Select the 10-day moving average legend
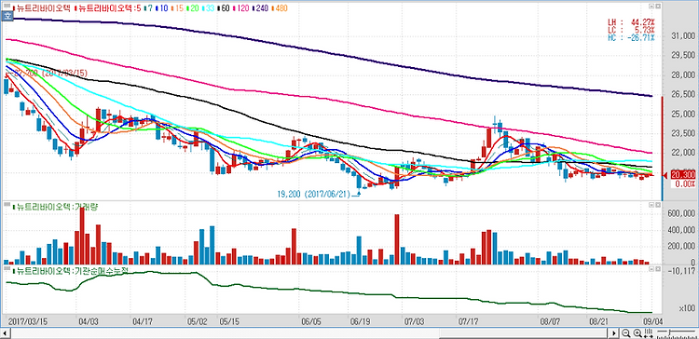Image resolution: width=699 pixels, height=339 pixels. tap(161, 8)
